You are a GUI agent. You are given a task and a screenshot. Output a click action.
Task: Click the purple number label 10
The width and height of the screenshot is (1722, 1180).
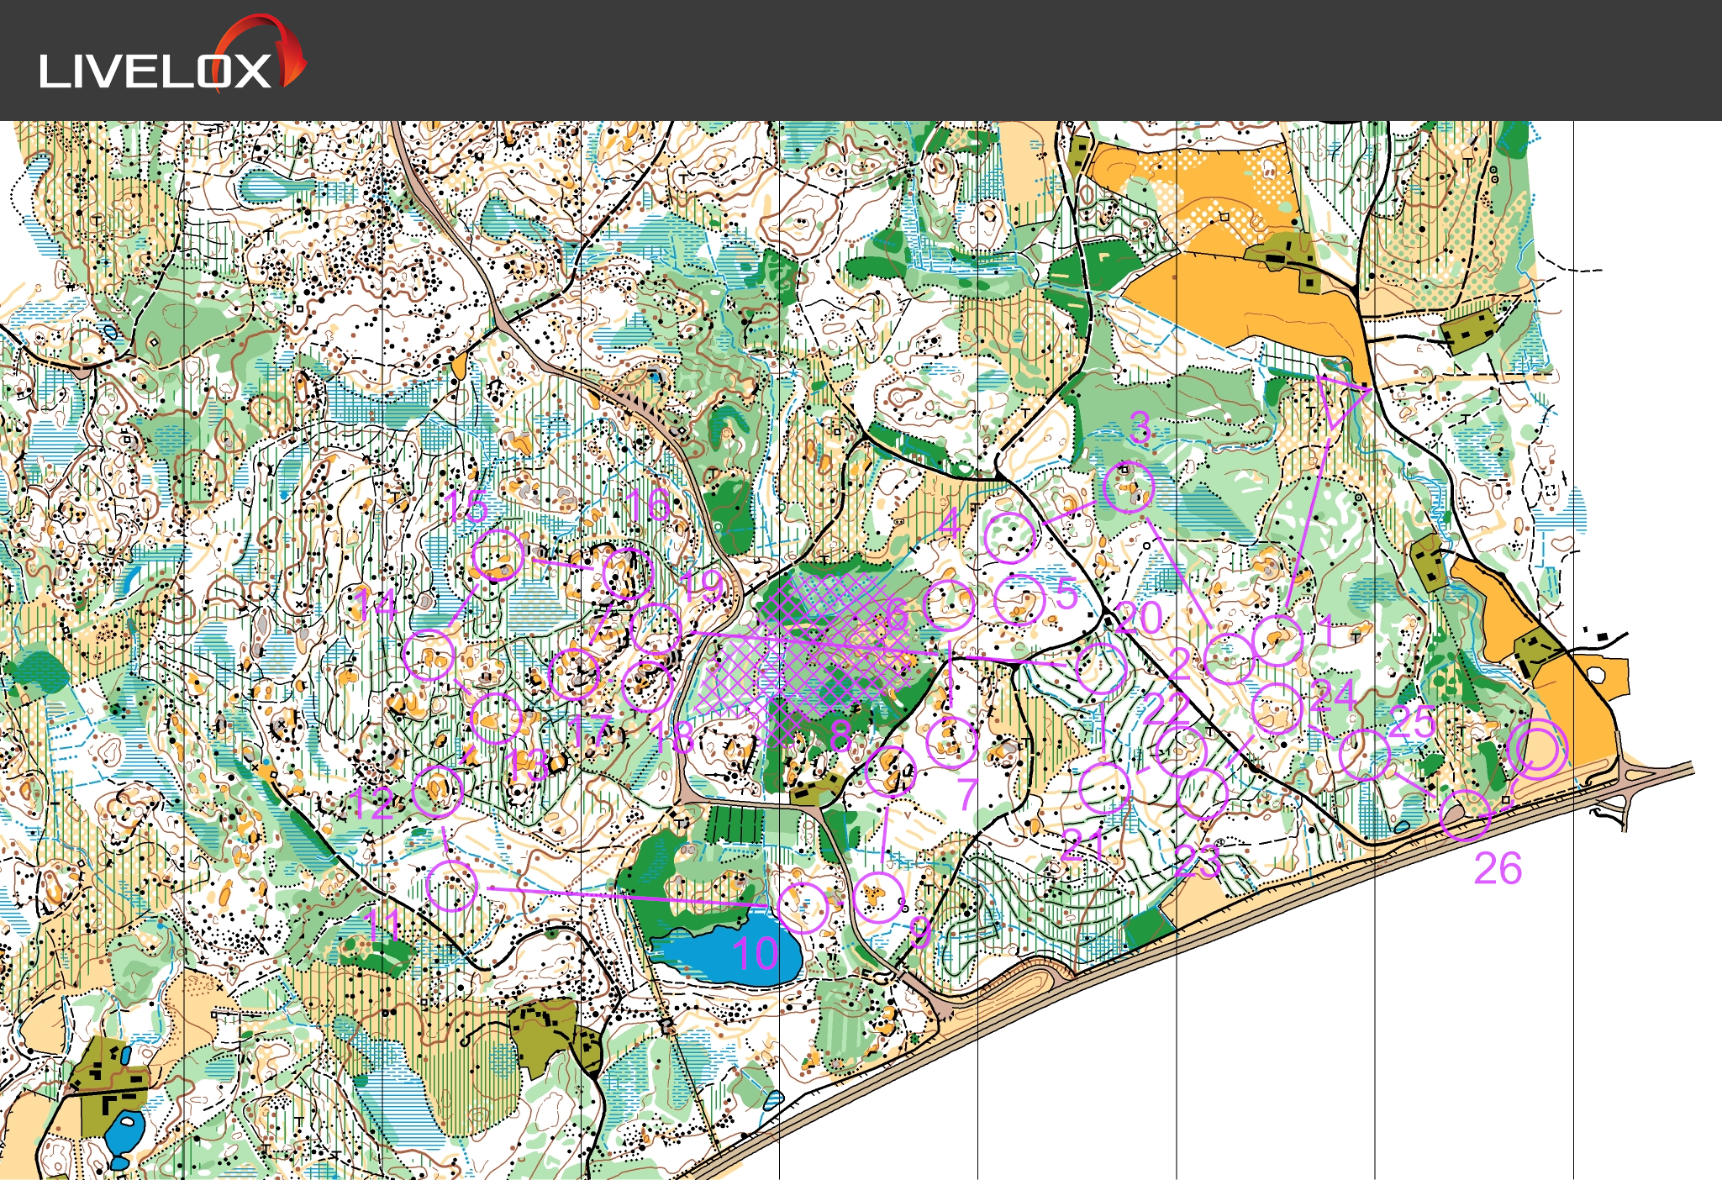pyautogui.click(x=755, y=954)
